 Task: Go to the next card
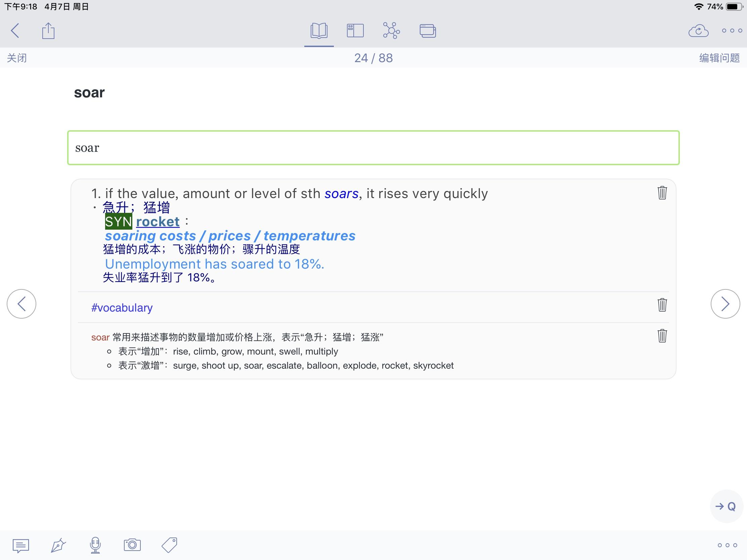pyautogui.click(x=725, y=304)
